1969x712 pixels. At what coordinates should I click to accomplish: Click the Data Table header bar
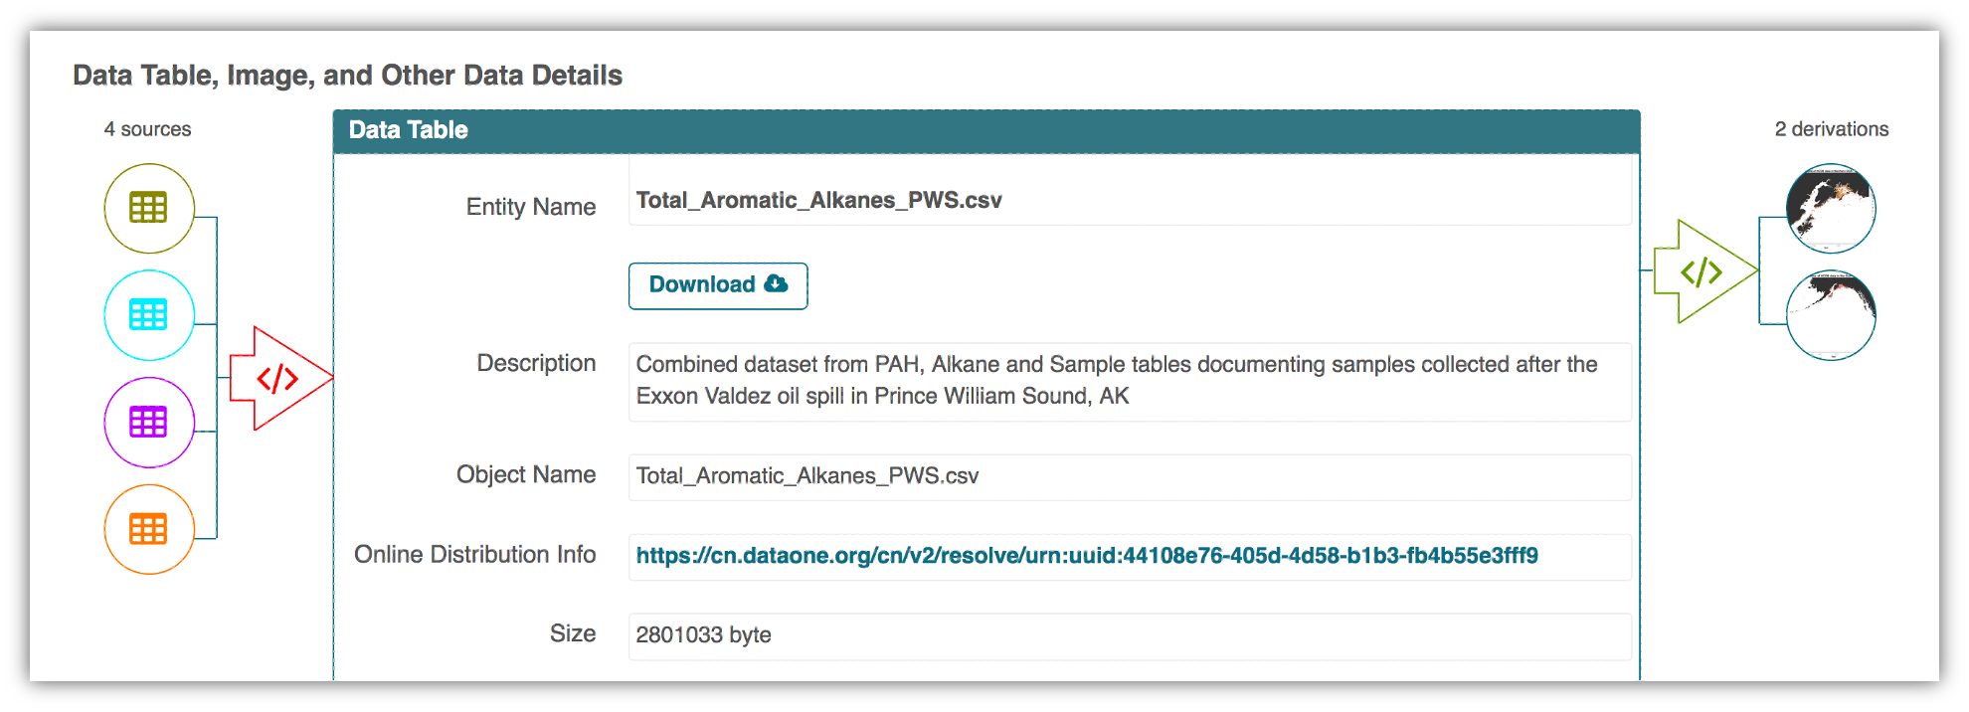[985, 131]
